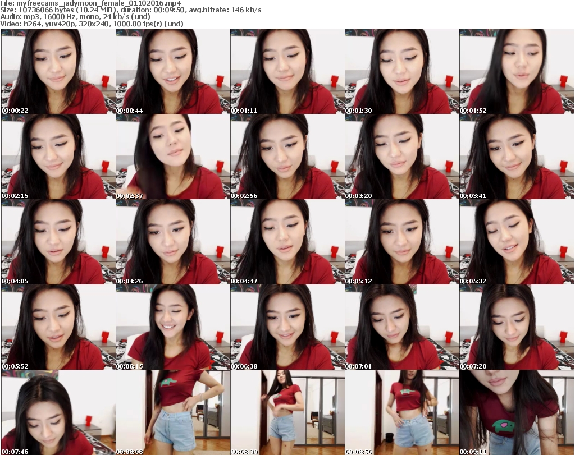The image size is (575, 455).
Task: Pick the frame timestamped 00:04:47
Action: coord(287,242)
